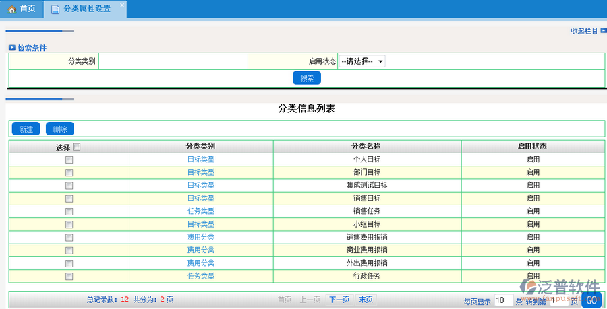
Task: Toggle the select-all checkbox in header
Action: coord(76,147)
